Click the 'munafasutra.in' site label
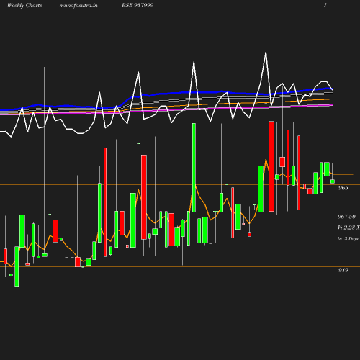 78,6
